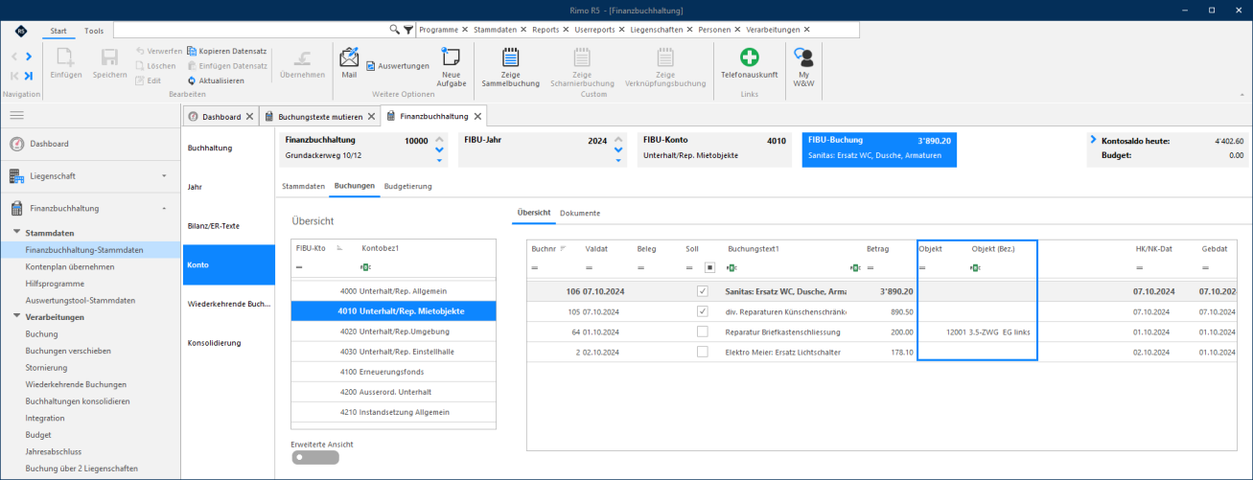Select account 4100 Erneuerungsfonds row
Viewport: 1253px width, 480px height.
(393, 372)
